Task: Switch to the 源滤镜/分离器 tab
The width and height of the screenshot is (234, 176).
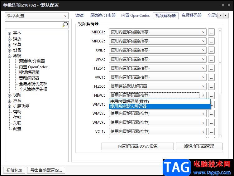Action: [103, 15]
